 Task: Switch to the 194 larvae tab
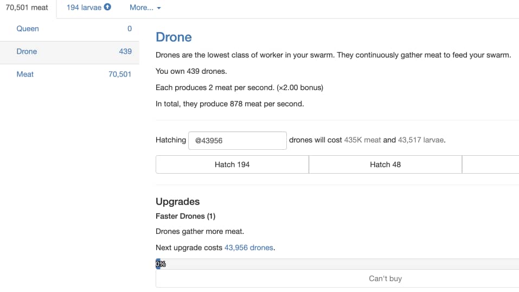coord(84,8)
